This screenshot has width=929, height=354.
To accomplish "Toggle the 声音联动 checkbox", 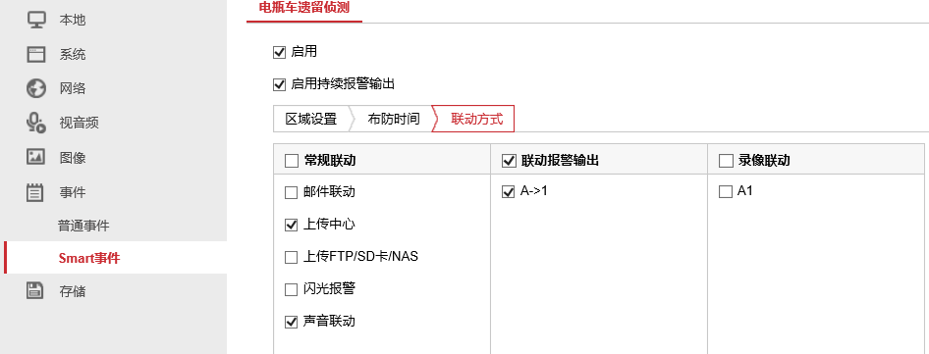I will pyautogui.click(x=291, y=322).
